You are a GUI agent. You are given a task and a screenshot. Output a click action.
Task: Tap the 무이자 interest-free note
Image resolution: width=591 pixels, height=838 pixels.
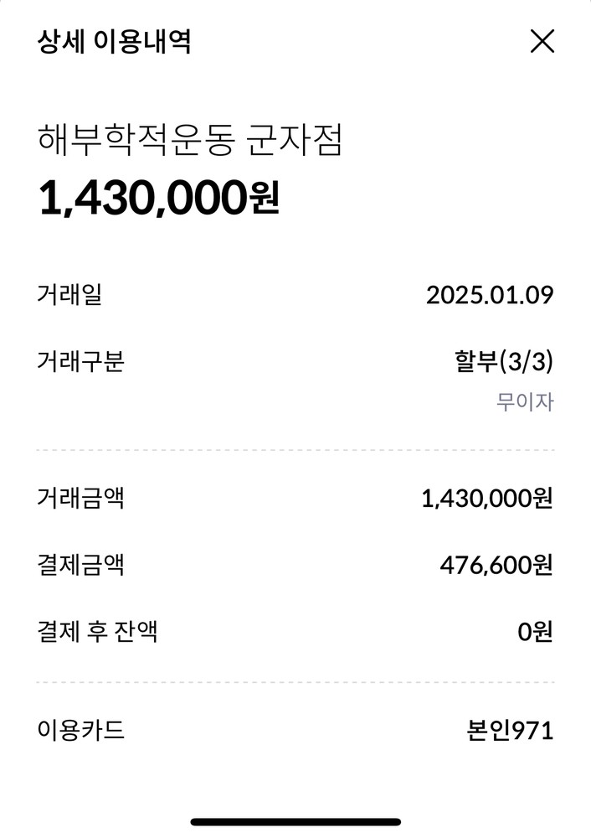pyautogui.click(x=525, y=402)
